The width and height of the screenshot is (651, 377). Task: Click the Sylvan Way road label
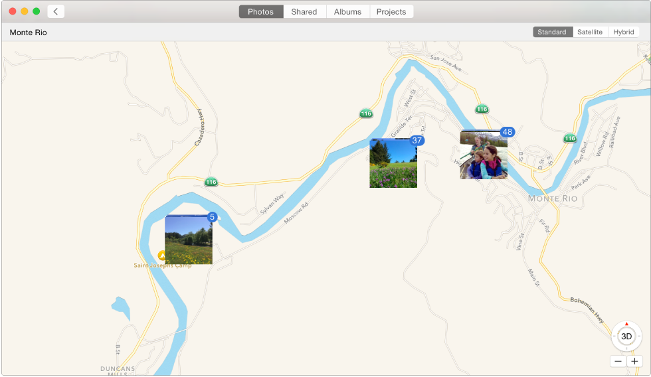click(272, 204)
